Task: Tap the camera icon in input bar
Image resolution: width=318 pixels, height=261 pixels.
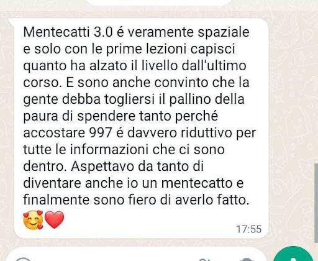Action: (x=247, y=260)
